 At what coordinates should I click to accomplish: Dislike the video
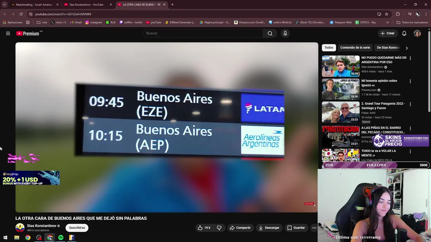[x=219, y=228]
